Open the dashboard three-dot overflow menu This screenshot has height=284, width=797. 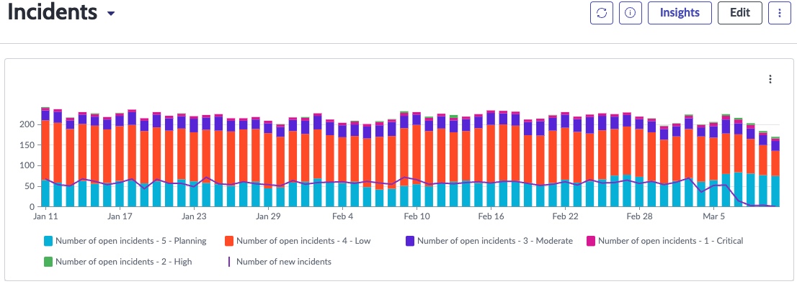[x=780, y=13]
